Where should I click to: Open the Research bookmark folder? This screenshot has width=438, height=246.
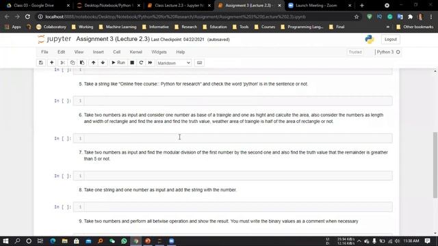[x=185, y=27]
